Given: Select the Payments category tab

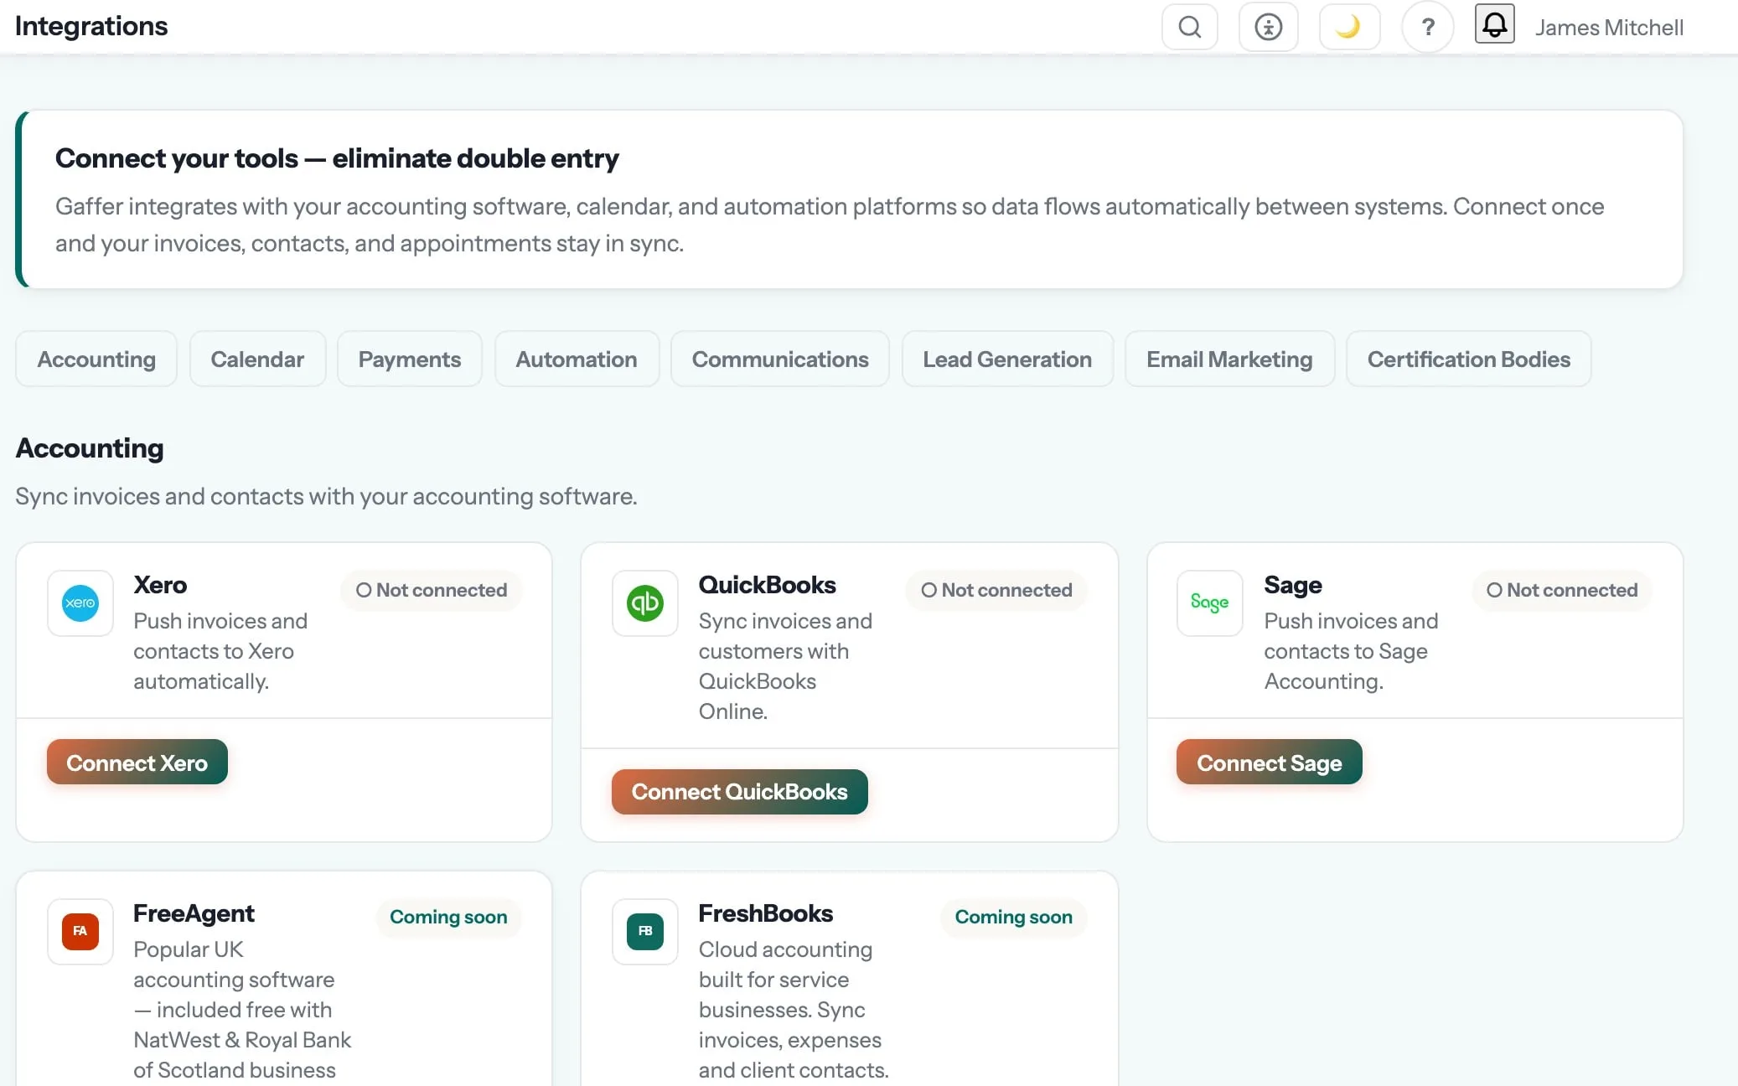Looking at the screenshot, I should pos(409,359).
